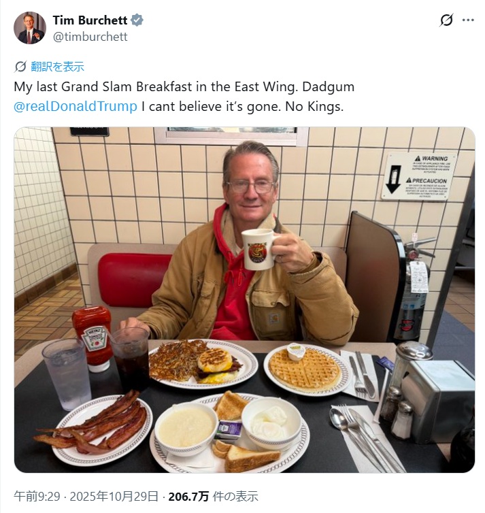
Task: Click the Grok icon next to 翻訳を表示
Action: [20, 67]
